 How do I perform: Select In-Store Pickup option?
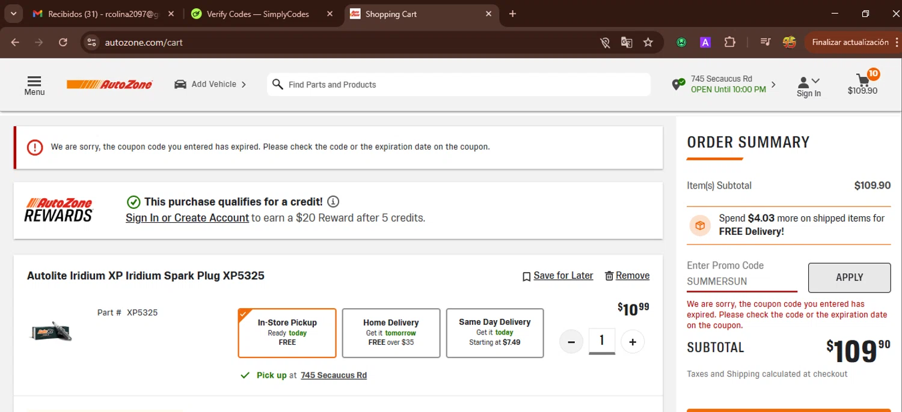(x=287, y=333)
